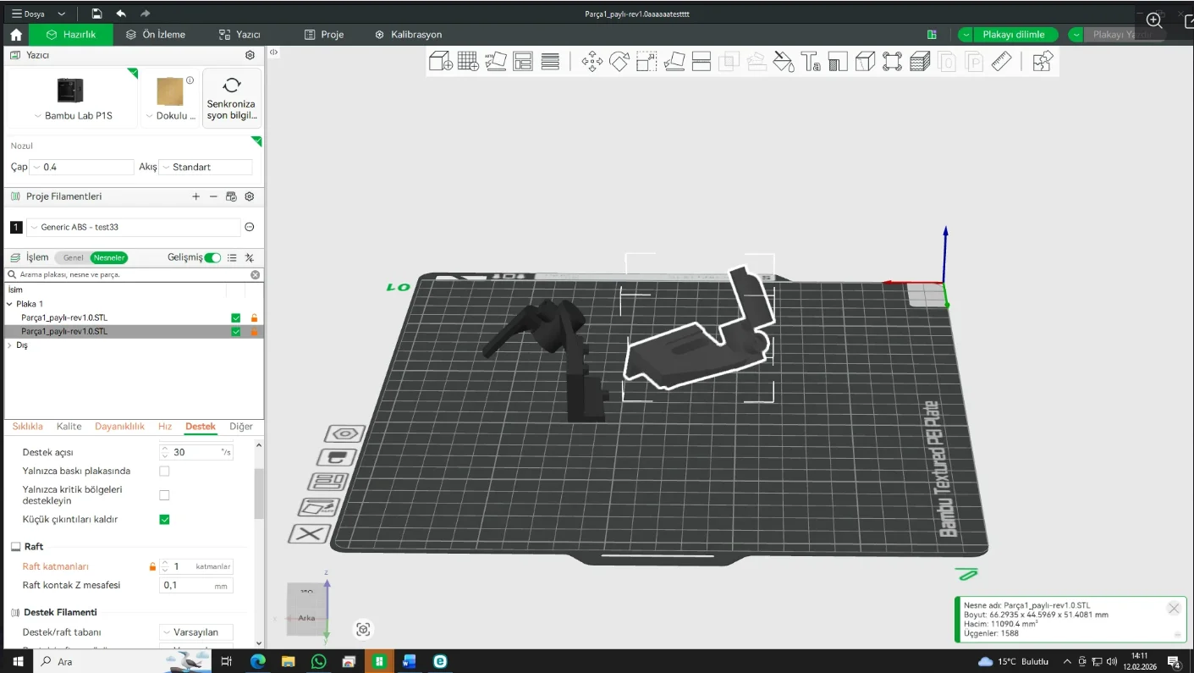
Task: Select the Color painting bucket tool
Action: pos(784,61)
